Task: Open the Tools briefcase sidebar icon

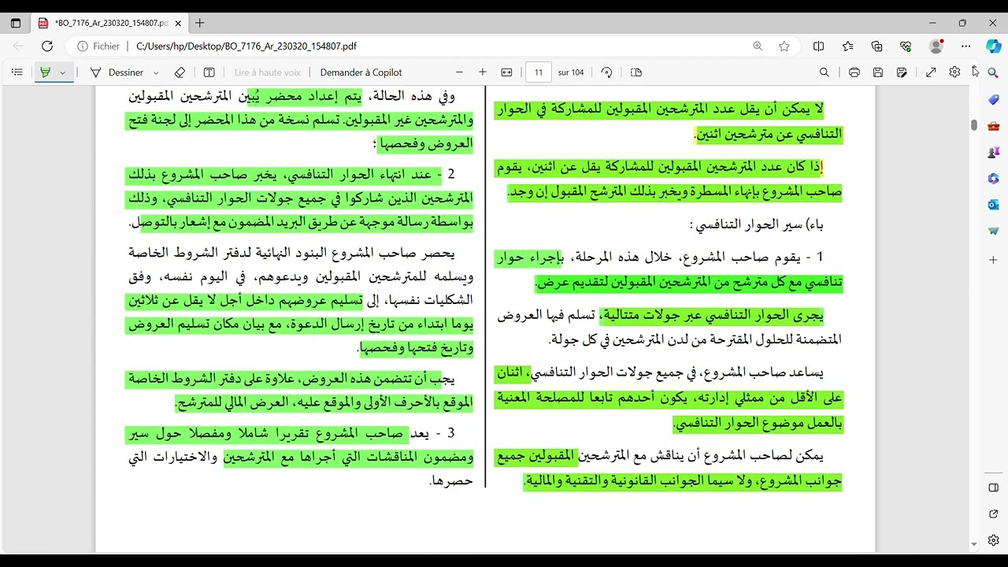Action: (x=994, y=126)
